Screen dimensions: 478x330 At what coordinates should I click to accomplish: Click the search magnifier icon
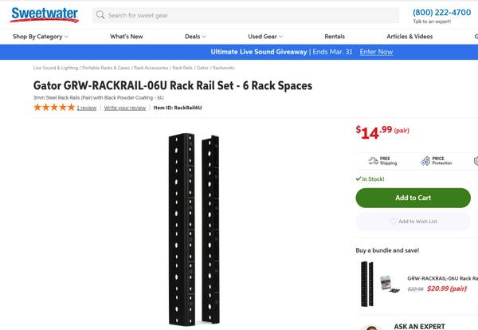[100, 15]
